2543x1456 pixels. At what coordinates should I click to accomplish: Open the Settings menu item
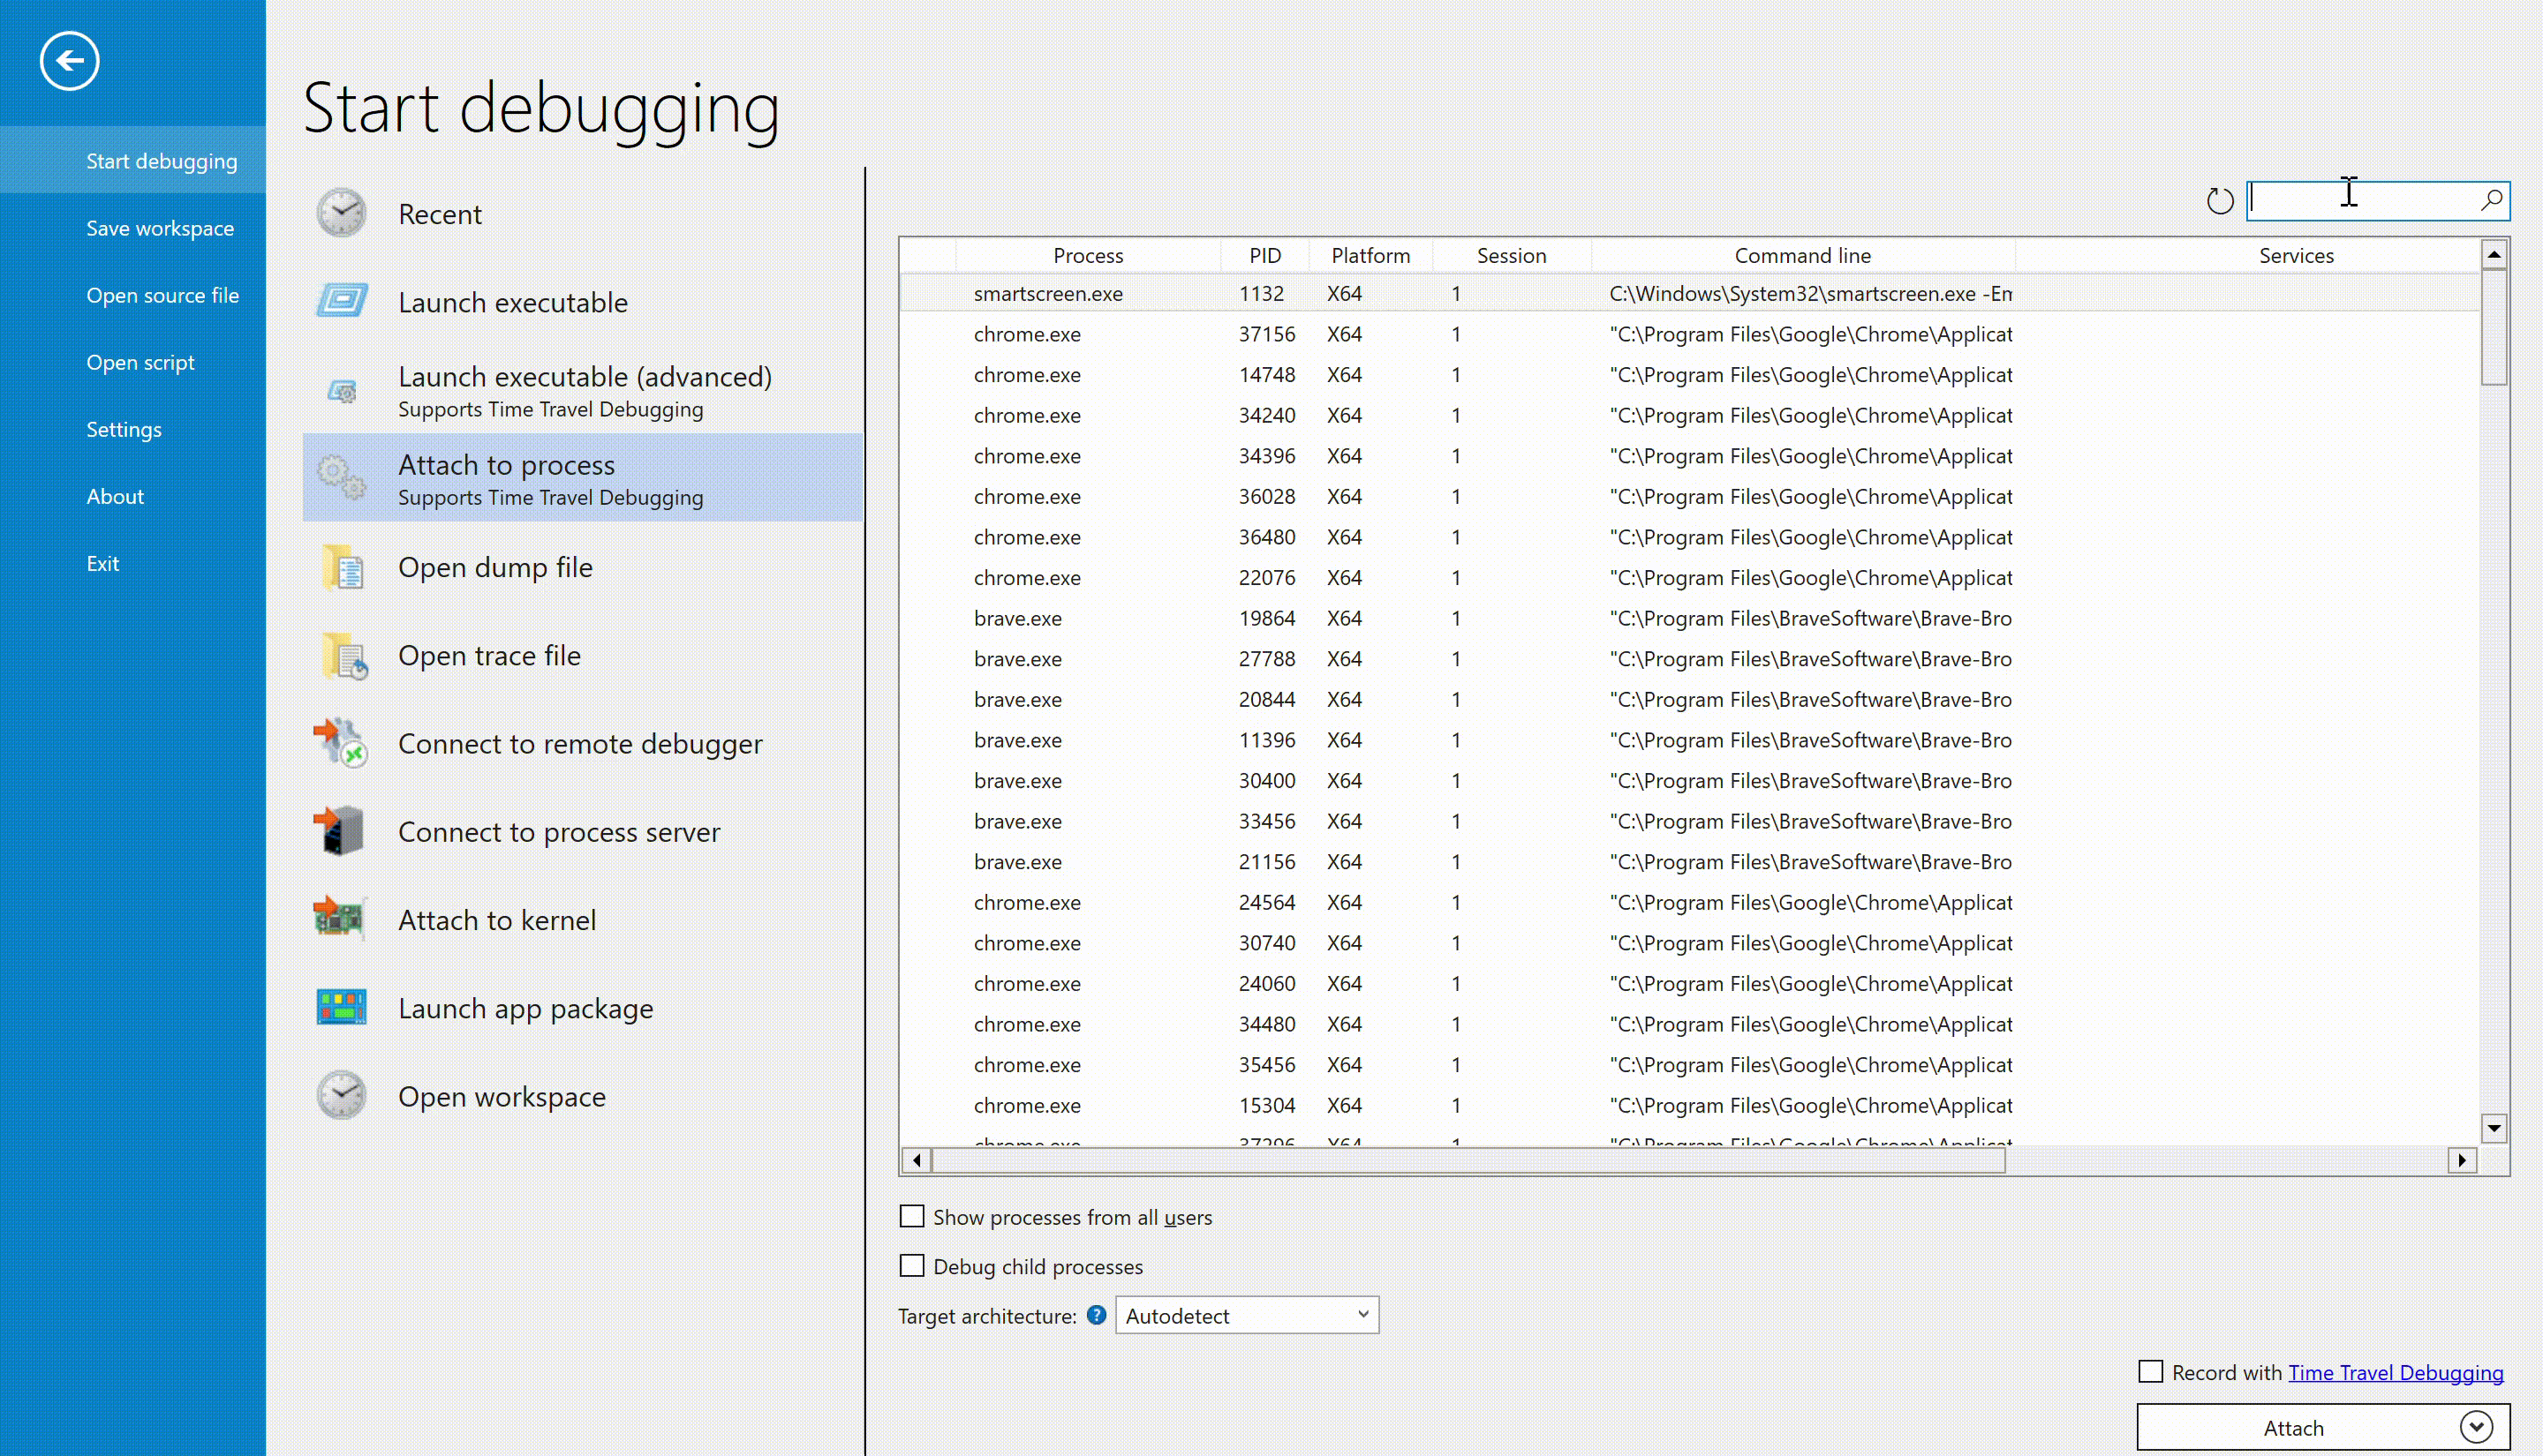[x=124, y=429]
